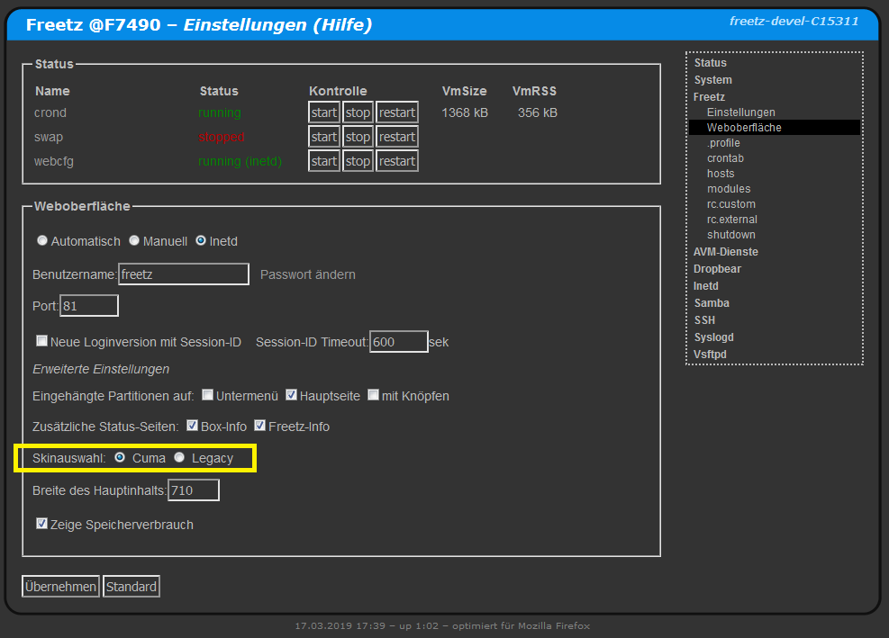Click the Breite des Hauptinhalts field
The width and height of the screenshot is (889, 638).
pos(193,490)
